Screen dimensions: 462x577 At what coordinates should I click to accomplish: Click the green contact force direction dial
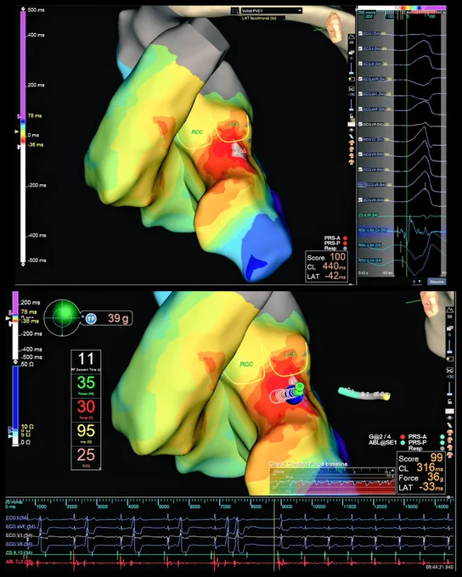coord(62,317)
